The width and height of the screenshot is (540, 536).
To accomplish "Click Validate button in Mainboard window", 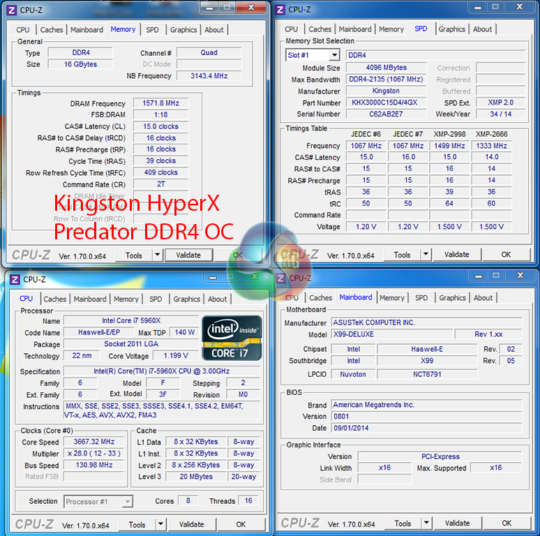I will point(458,523).
